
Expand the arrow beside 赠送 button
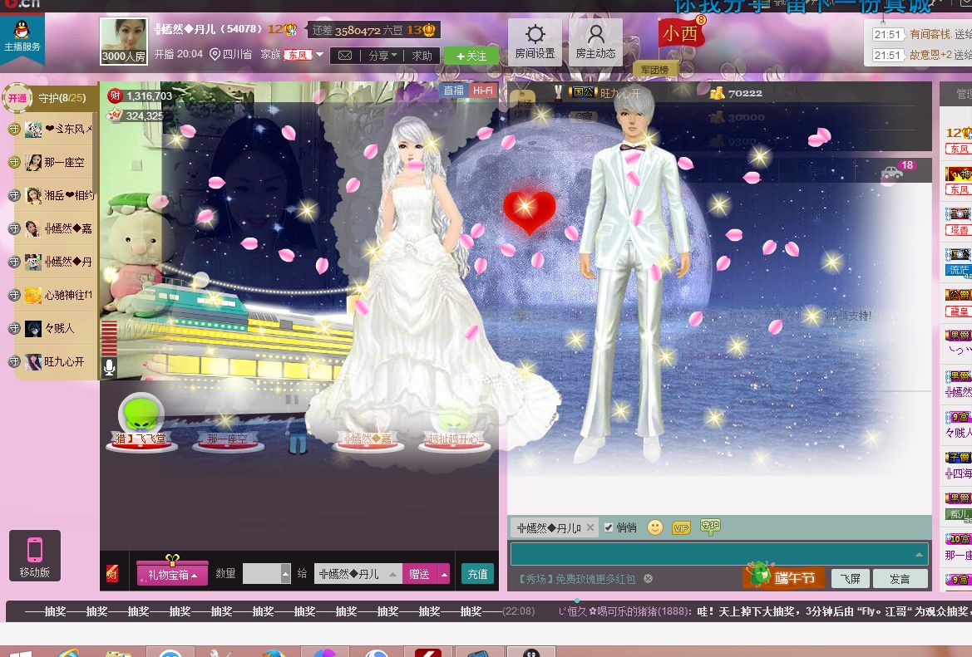[x=445, y=574]
